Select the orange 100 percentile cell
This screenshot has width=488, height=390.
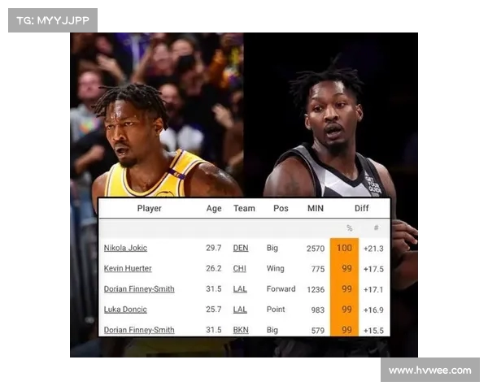(x=344, y=248)
